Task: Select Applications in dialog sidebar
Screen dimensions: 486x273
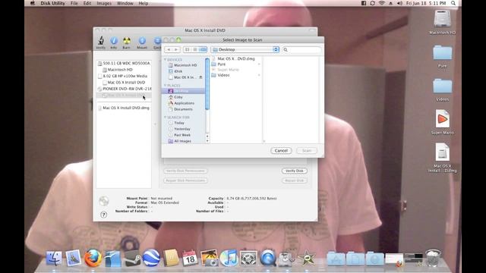Action: (183, 103)
